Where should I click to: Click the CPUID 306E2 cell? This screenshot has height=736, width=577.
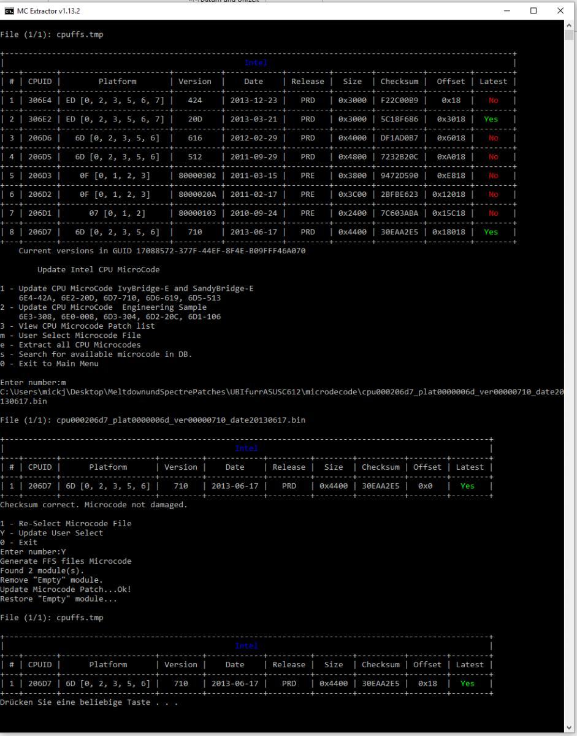[40, 119]
